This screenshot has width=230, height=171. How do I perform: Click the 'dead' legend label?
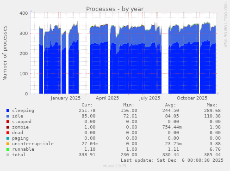(18, 133)
